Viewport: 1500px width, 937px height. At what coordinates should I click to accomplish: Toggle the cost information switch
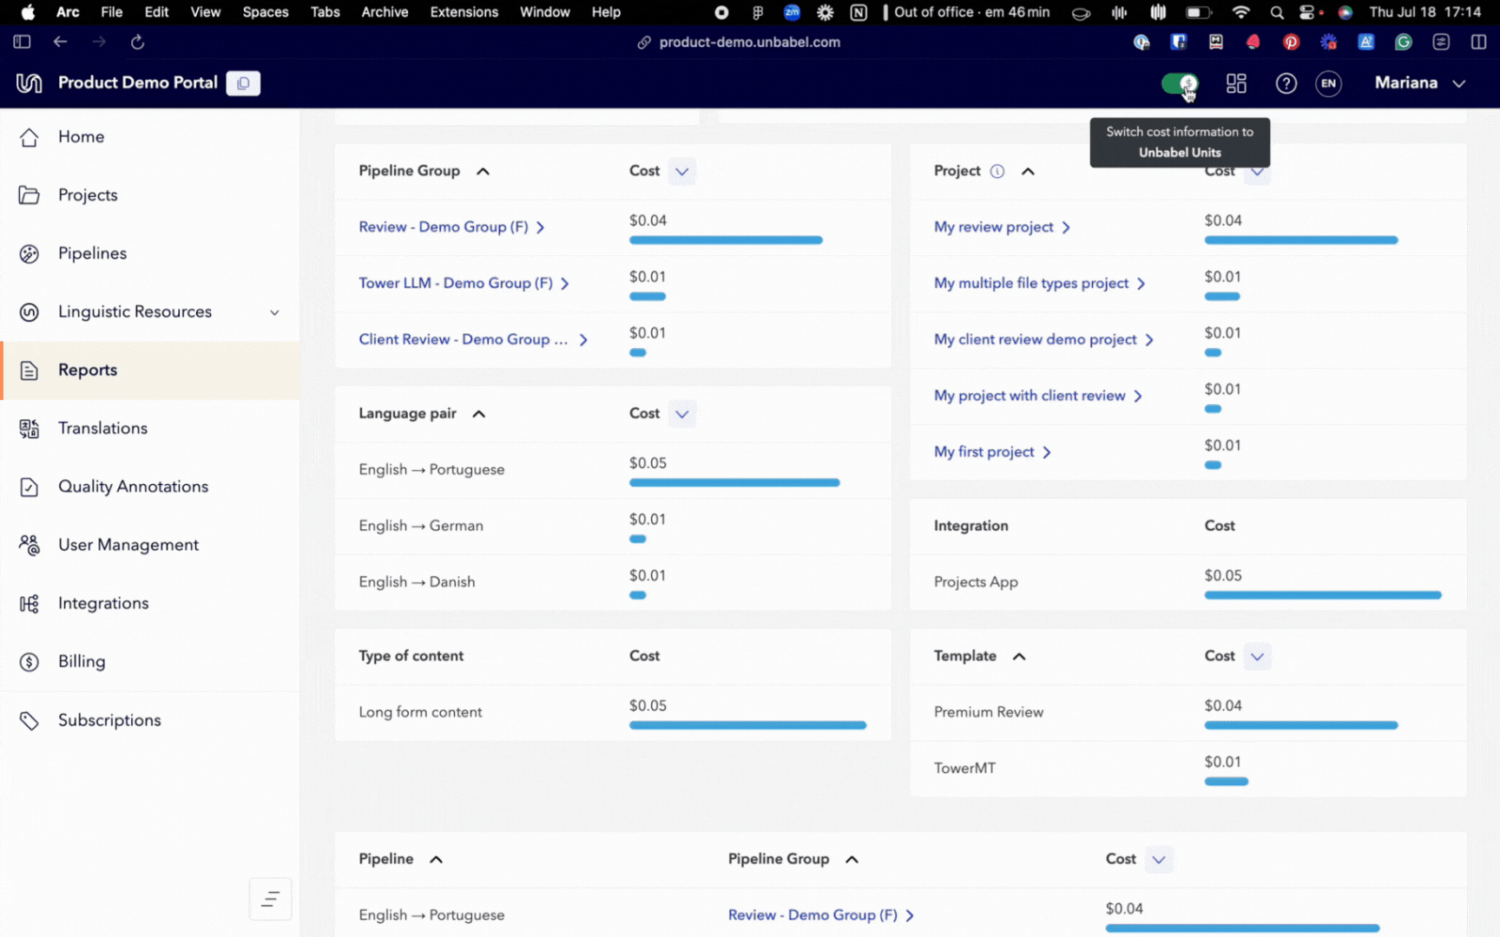(x=1180, y=83)
